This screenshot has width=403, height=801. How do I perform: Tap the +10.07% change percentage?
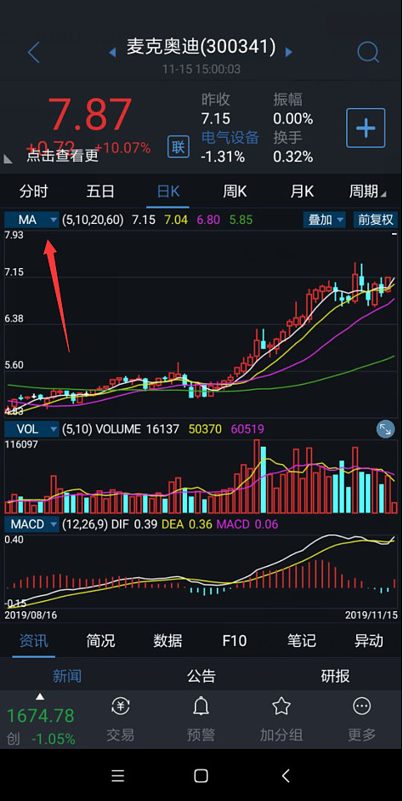pos(122,147)
